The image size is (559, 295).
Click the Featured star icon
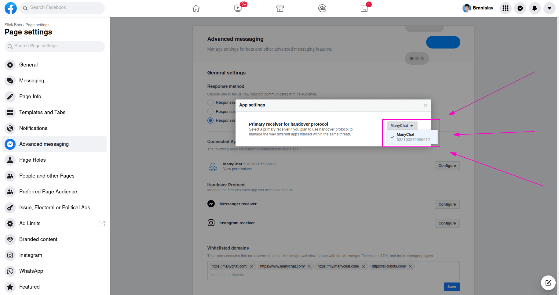10,287
